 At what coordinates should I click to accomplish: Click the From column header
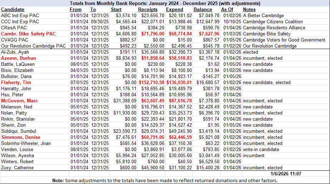tap(76, 9)
